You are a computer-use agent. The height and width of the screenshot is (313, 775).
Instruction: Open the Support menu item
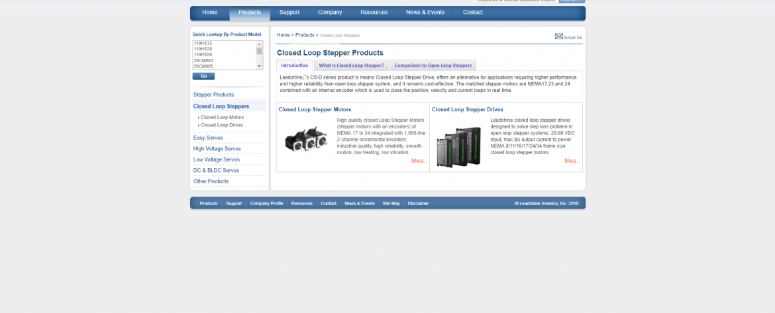coord(289,13)
